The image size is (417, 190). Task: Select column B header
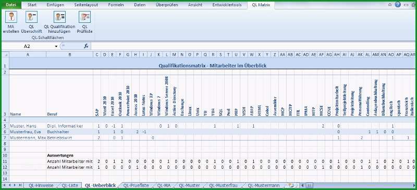[69, 54]
